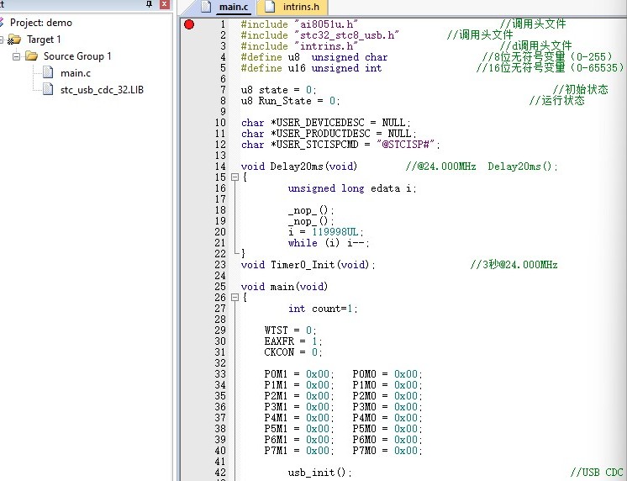Viewport: 627px width, 481px height.
Task: Click the main.c file icon in the tree
Action: tap(49, 73)
